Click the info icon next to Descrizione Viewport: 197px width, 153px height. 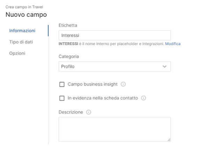pos(89,112)
